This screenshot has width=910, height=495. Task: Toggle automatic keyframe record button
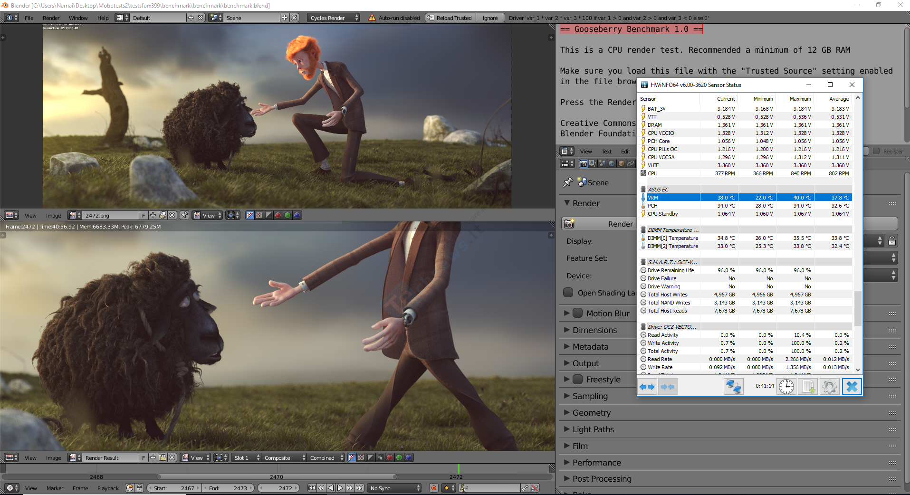click(433, 488)
